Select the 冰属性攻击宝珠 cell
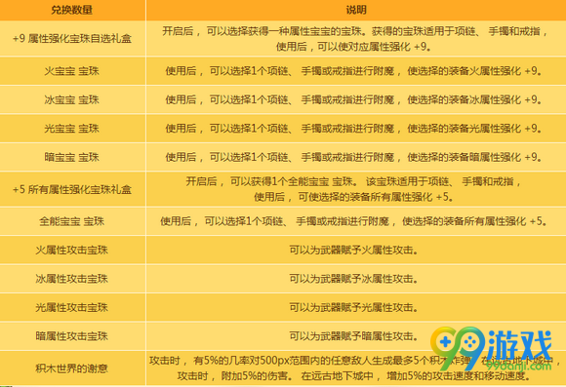Screen dimensions: 566x387 (72, 279)
